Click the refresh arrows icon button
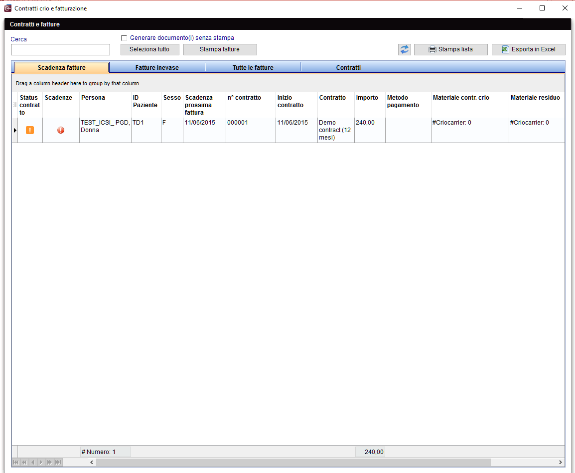 [x=404, y=49]
